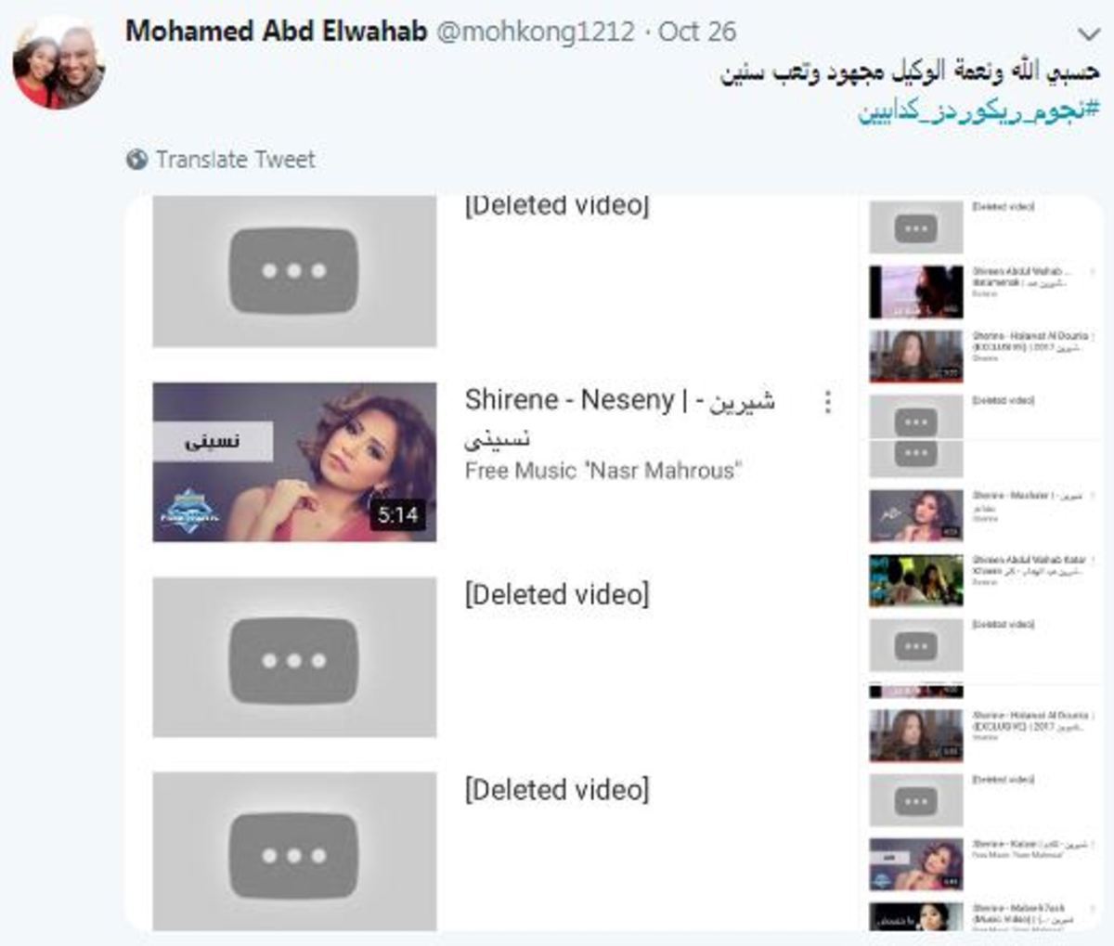Open the Mohamed Abd Elwahab profile name

pos(276,31)
